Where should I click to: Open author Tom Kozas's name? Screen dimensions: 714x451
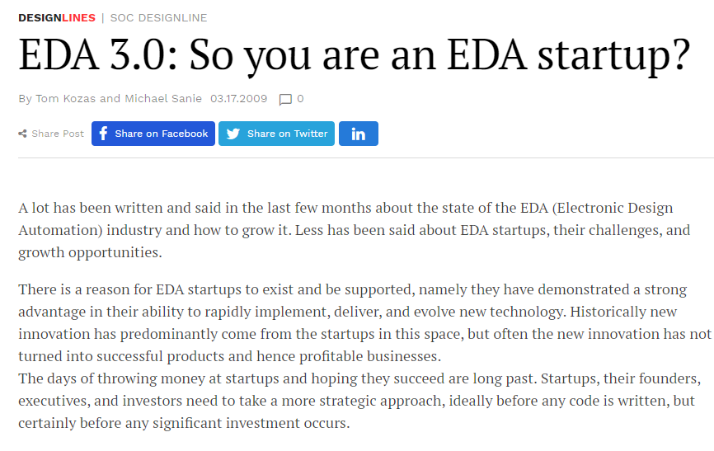coord(66,98)
